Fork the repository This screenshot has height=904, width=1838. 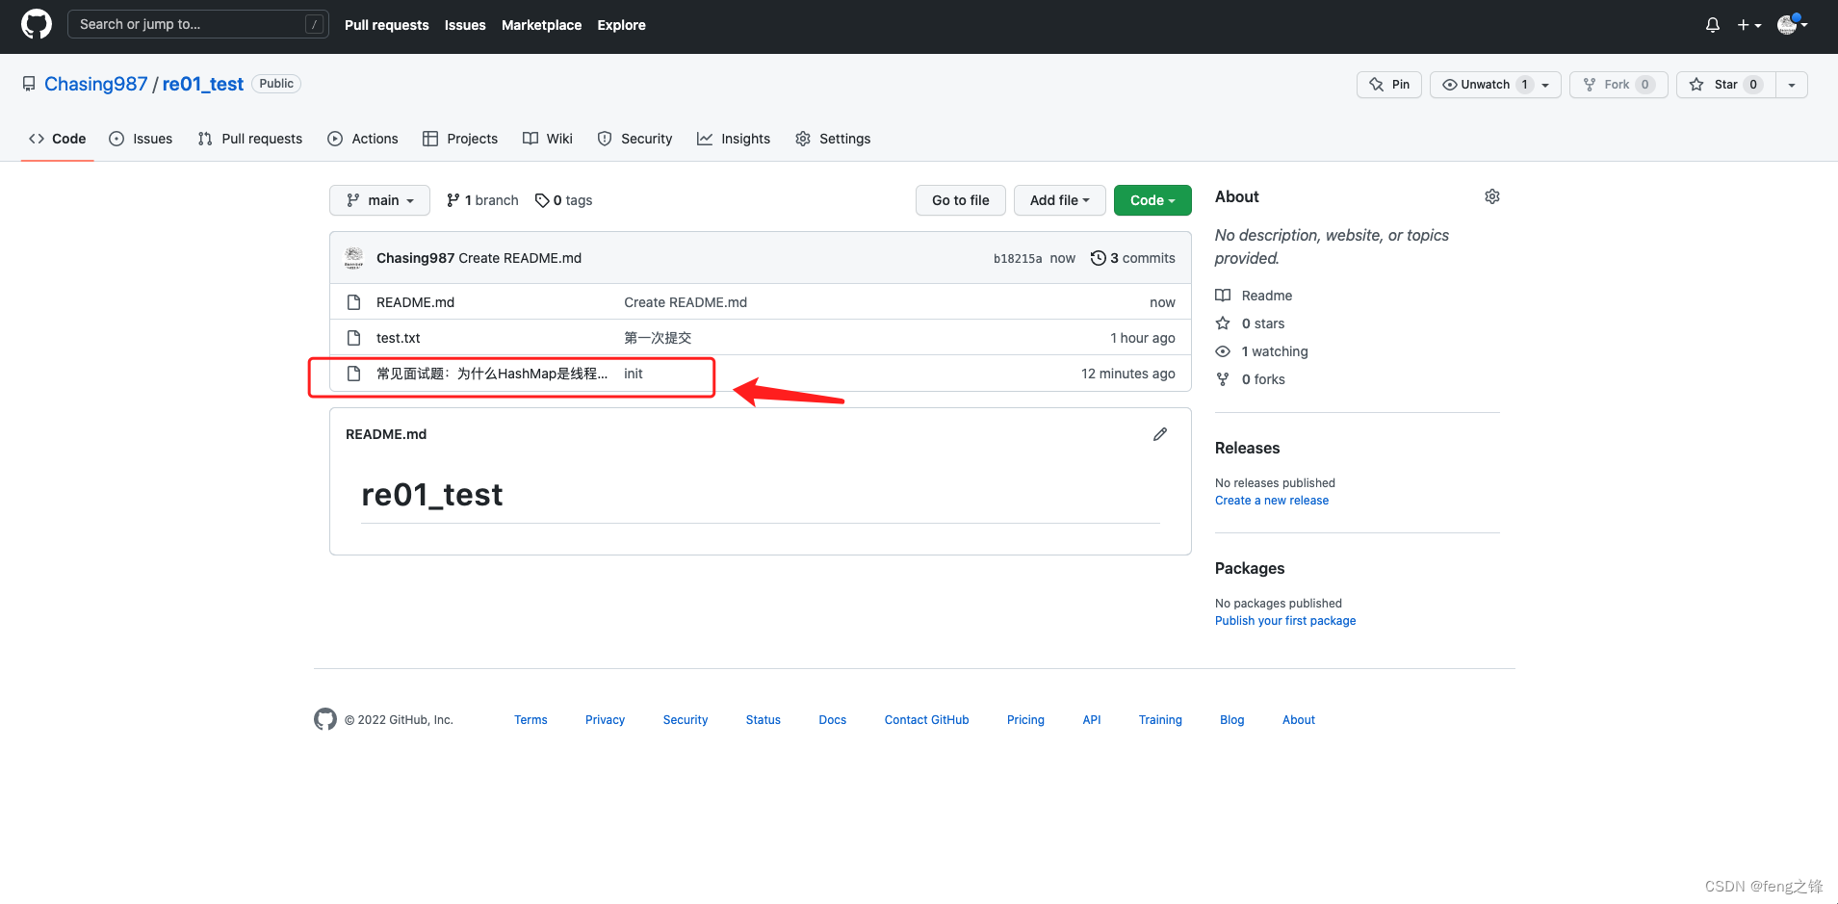point(1618,85)
